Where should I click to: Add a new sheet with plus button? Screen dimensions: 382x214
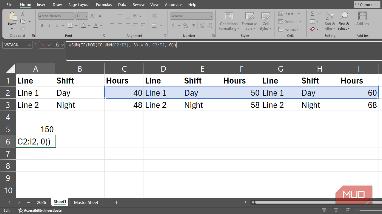click(116, 202)
